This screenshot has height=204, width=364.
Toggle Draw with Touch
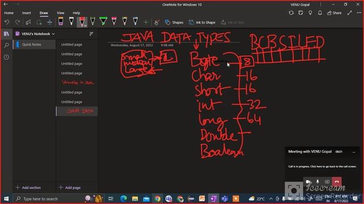[x=157, y=23]
